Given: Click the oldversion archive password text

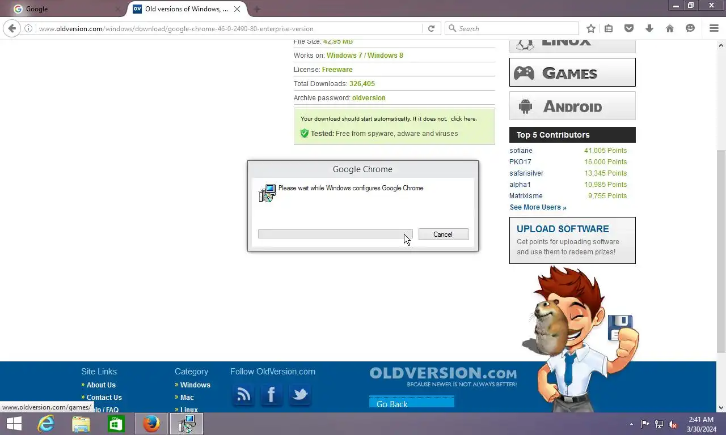Looking at the screenshot, I should point(369,98).
